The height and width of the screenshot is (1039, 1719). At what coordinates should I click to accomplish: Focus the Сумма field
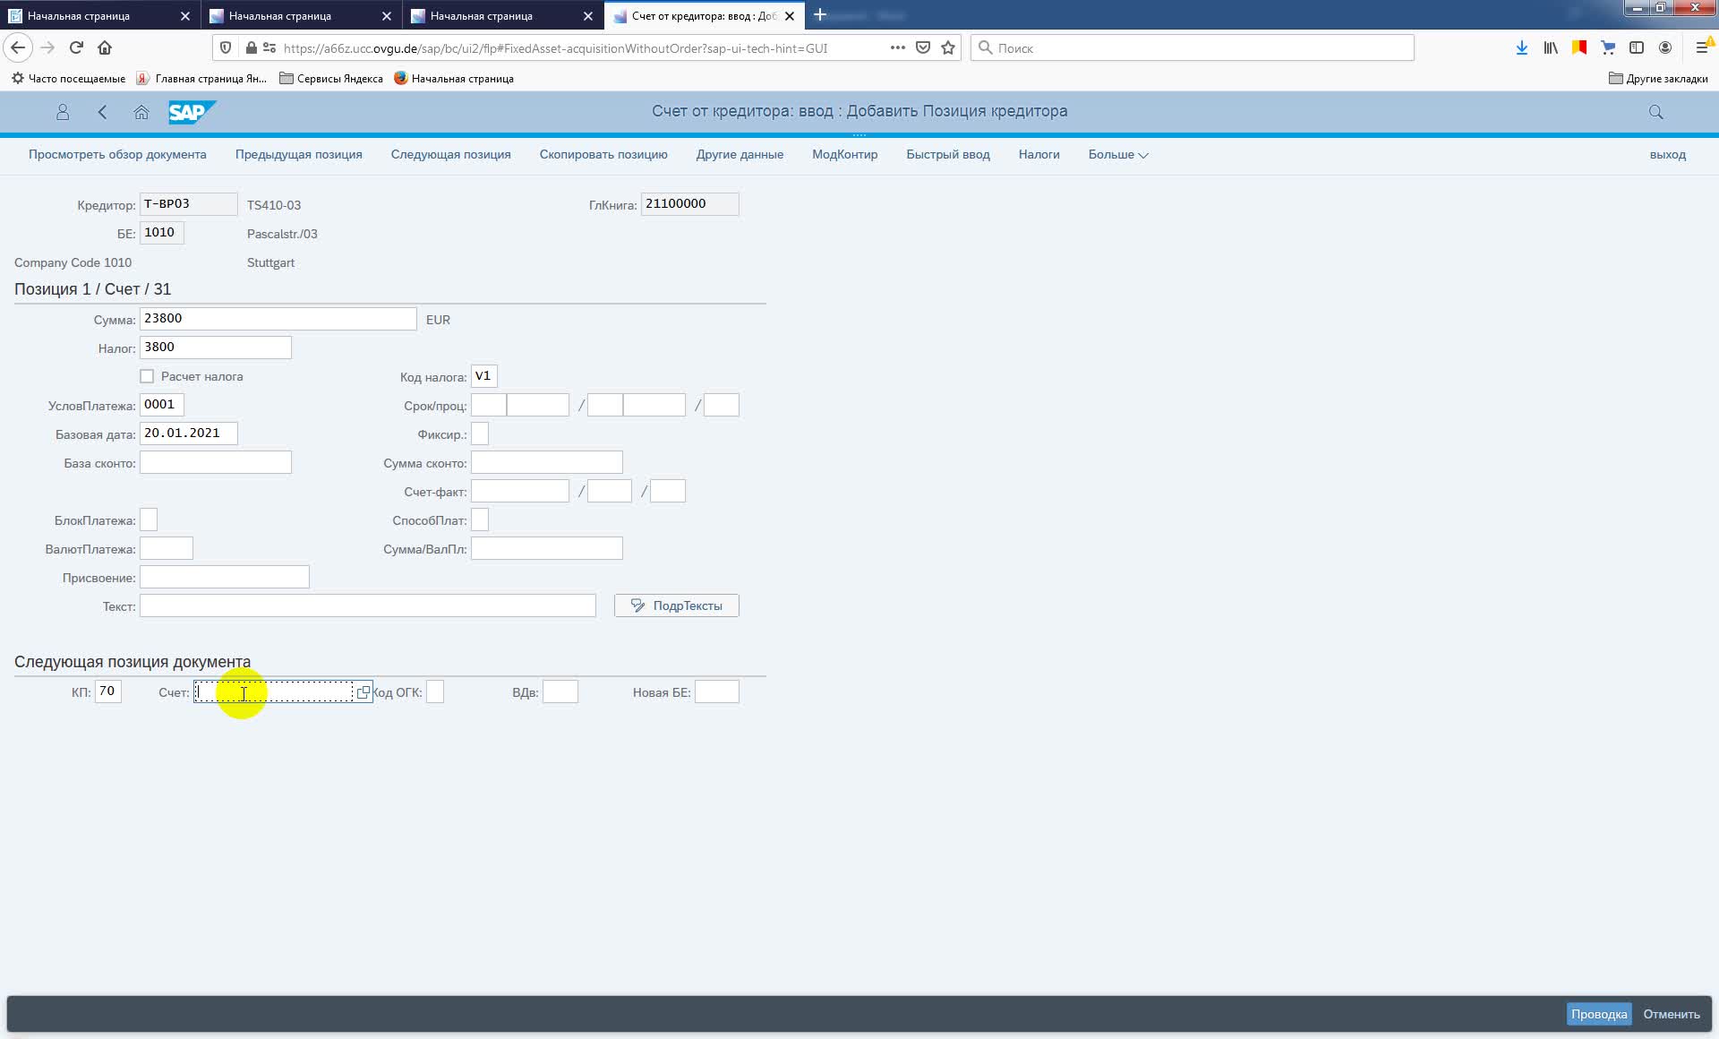[278, 319]
